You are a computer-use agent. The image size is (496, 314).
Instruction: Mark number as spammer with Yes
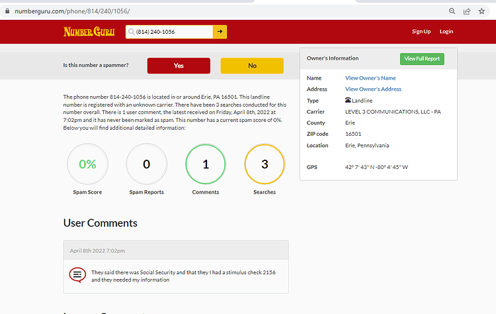coord(179,66)
